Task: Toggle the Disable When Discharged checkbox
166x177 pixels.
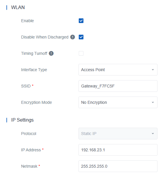Action: pos(81,37)
